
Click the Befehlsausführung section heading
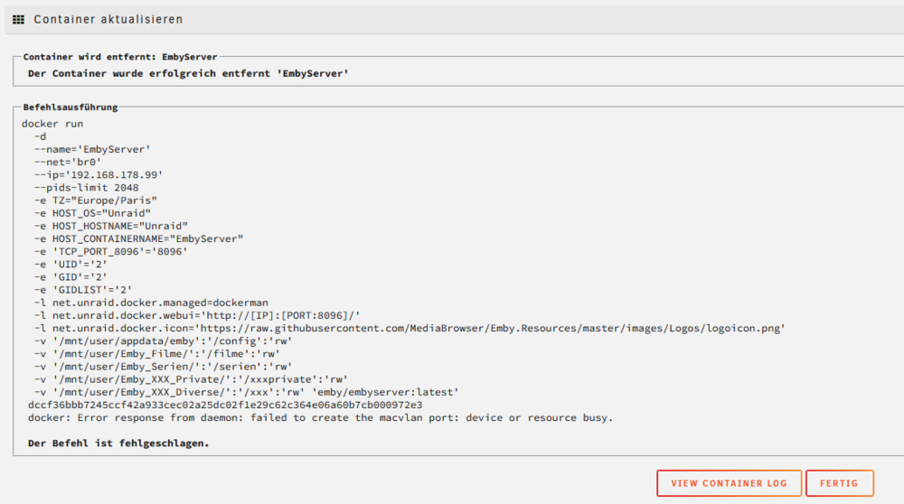(71, 107)
